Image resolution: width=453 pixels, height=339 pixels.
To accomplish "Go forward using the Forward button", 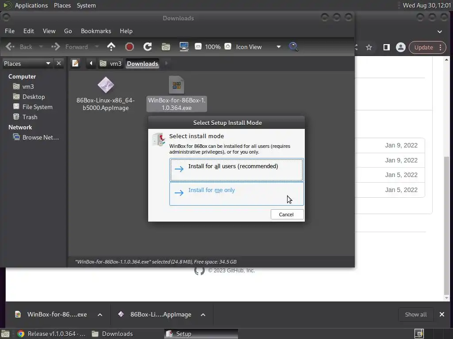I will (x=69, y=47).
